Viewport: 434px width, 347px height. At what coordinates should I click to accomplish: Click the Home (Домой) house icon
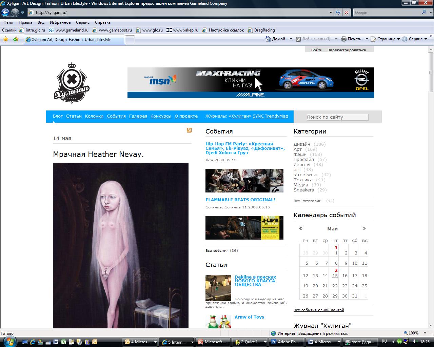[x=268, y=39]
